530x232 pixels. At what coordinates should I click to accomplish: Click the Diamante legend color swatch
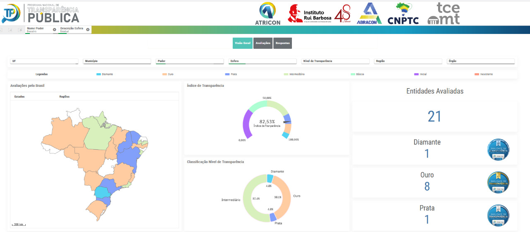99,74
